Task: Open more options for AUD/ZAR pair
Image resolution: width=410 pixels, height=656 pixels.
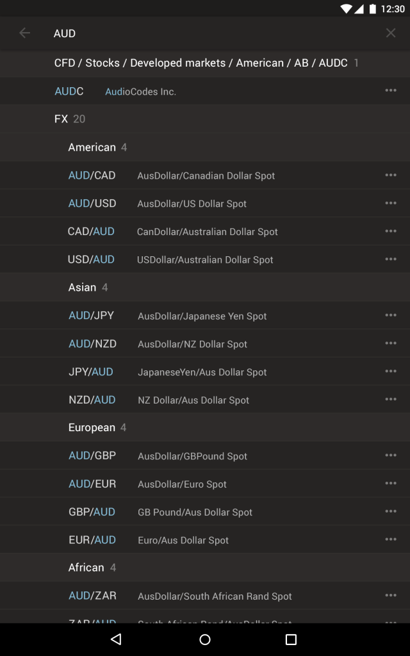Action: click(391, 595)
